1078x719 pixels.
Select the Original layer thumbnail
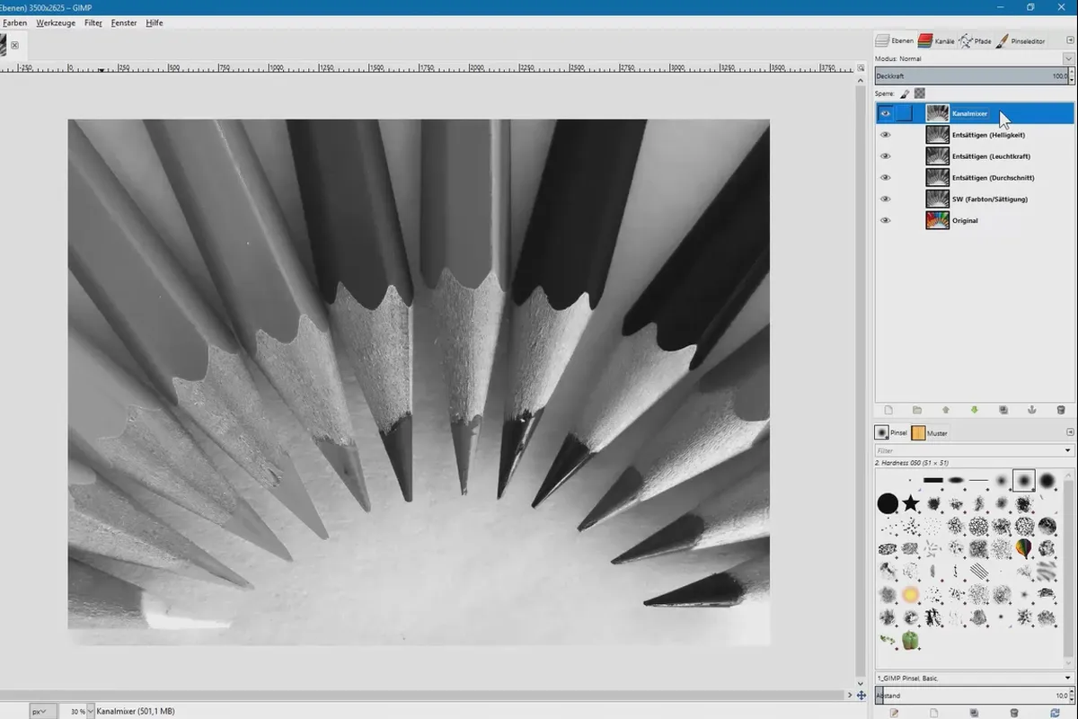tap(937, 220)
